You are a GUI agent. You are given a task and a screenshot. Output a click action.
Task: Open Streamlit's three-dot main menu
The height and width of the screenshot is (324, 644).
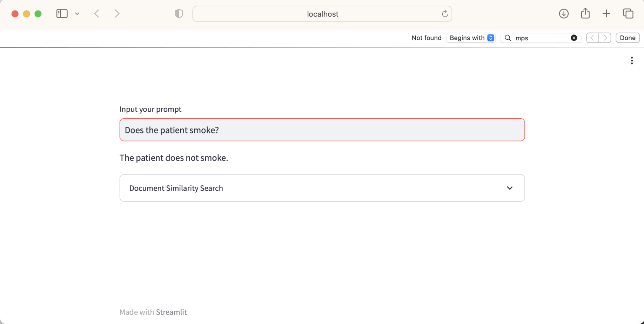(x=632, y=61)
